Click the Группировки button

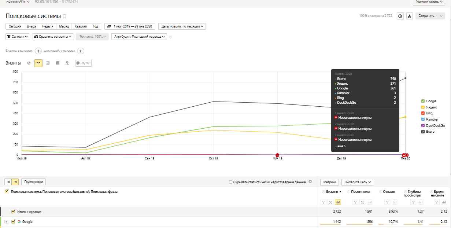coord(33,182)
